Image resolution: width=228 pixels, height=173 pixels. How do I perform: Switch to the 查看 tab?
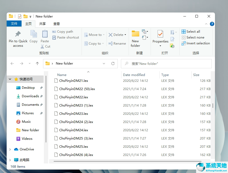point(57,24)
